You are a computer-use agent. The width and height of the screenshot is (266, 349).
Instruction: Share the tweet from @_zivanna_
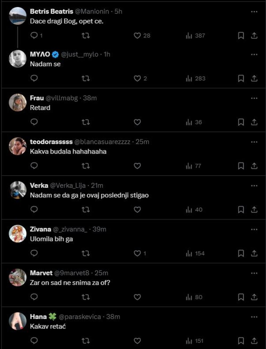254,253
